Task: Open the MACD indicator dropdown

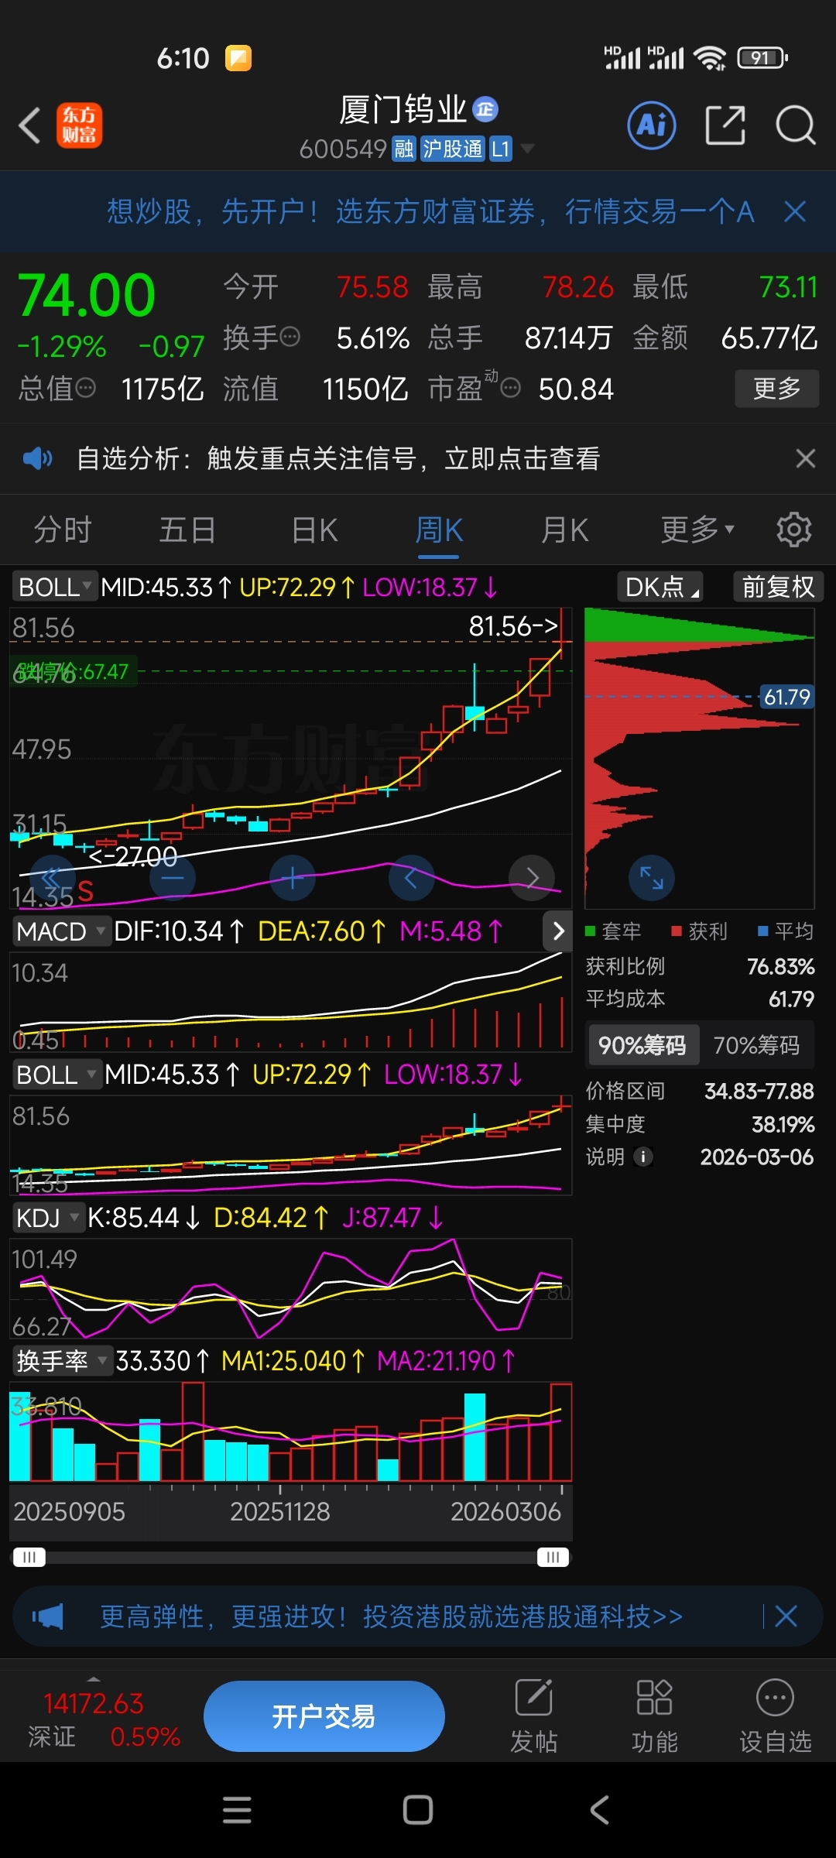Action: coord(60,931)
